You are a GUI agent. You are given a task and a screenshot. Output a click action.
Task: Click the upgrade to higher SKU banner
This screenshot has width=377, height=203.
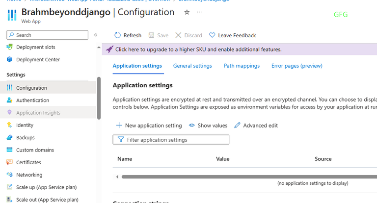(x=239, y=49)
